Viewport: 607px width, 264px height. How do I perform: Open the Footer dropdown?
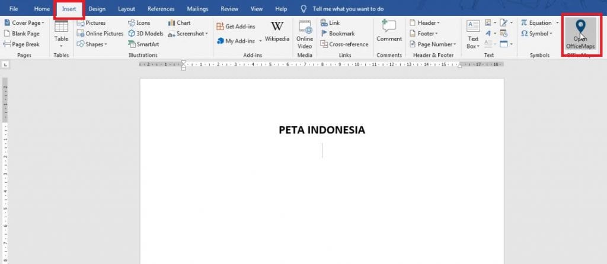(x=424, y=34)
